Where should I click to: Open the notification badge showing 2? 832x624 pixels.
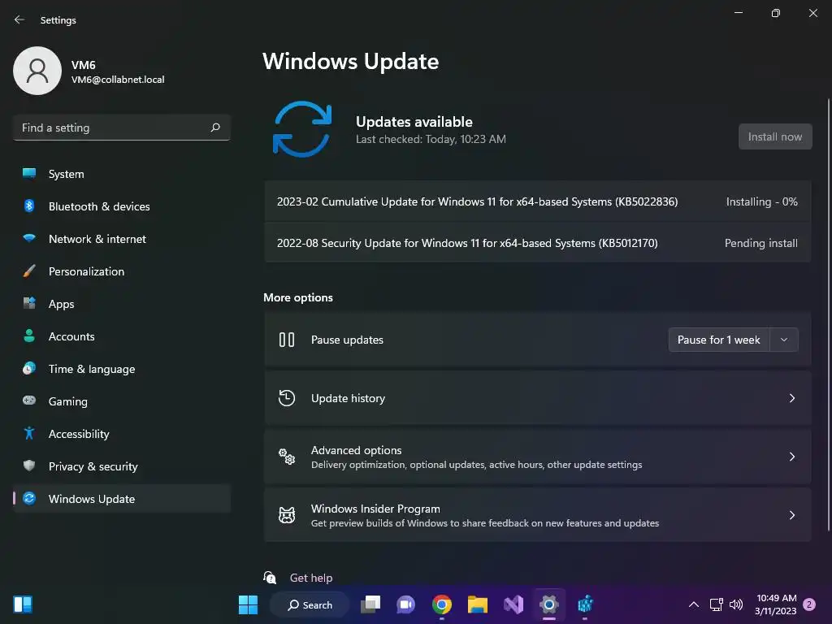point(809,604)
